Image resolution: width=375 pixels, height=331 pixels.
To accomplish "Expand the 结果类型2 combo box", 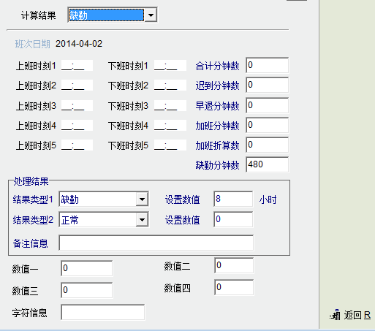I will click(x=142, y=220).
